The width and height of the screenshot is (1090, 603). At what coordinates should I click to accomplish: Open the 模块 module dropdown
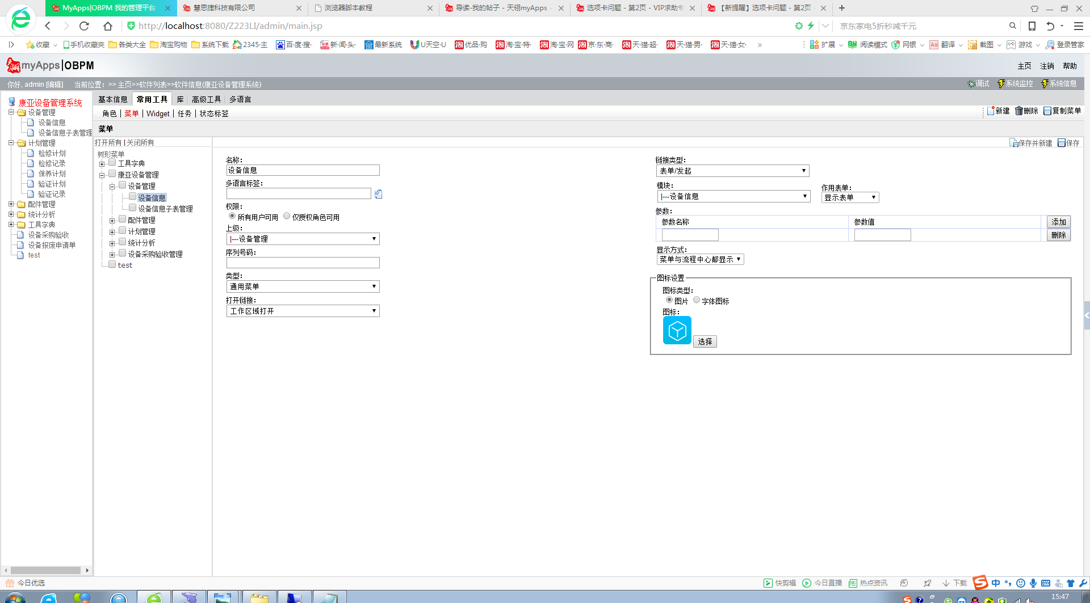(733, 196)
